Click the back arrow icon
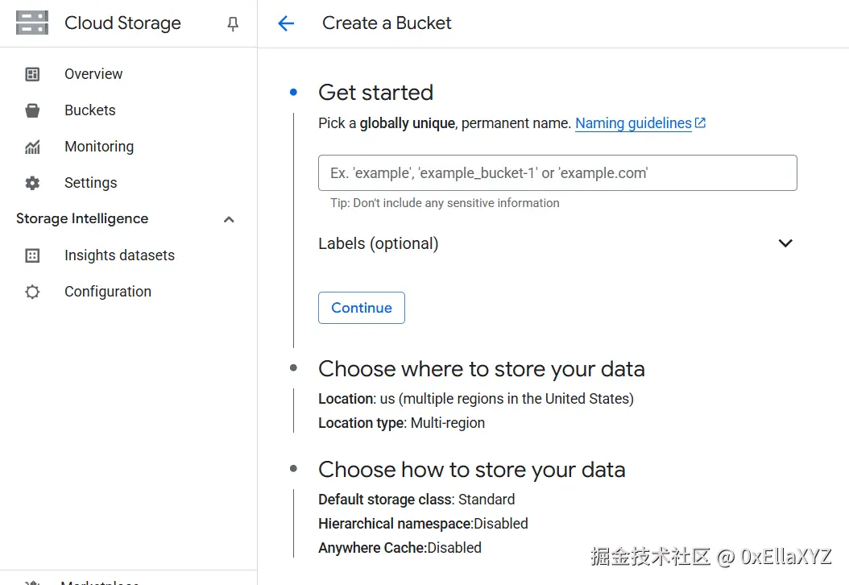 (286, 23)
